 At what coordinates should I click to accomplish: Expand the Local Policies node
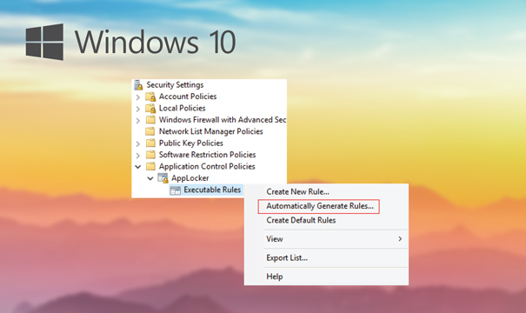point(138,109)
